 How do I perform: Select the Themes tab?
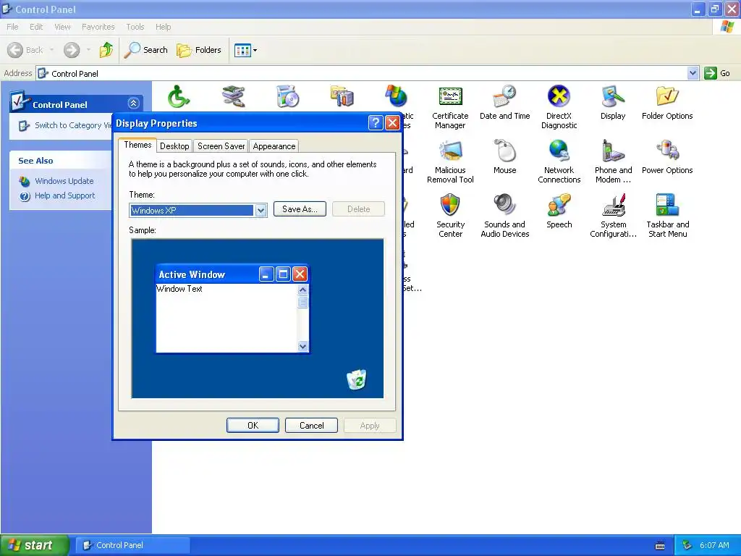click(x=137, y=145)
